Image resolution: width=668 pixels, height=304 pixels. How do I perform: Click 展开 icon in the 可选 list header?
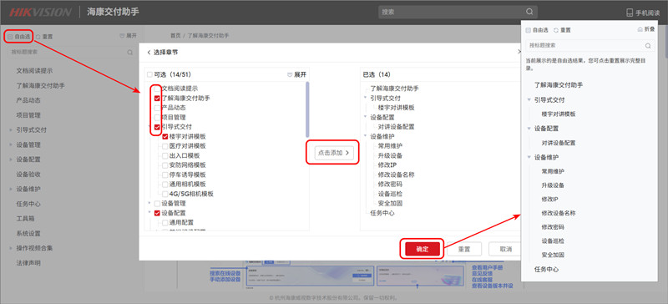290,74
